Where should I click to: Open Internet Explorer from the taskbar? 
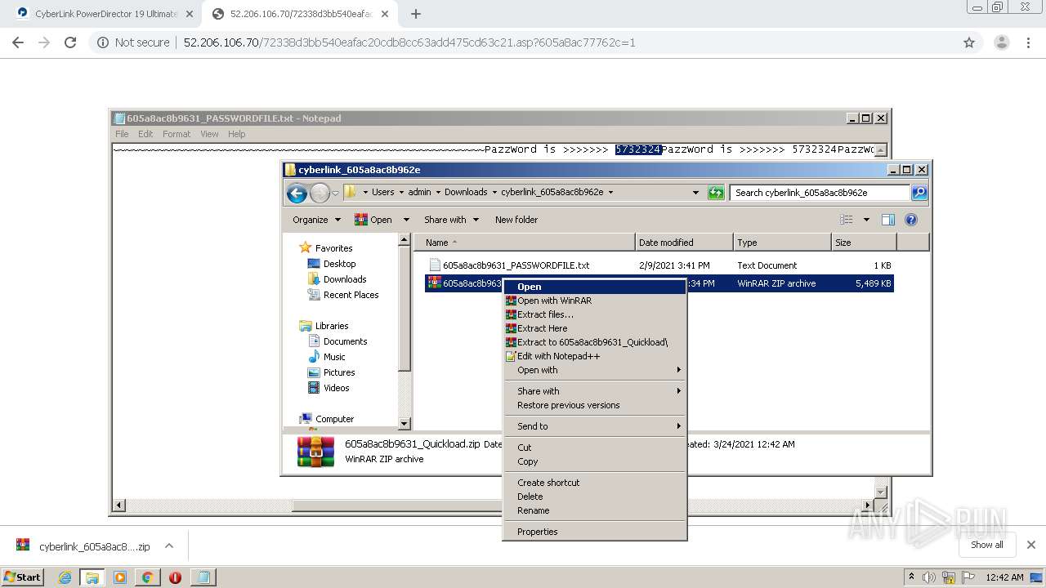65,577
